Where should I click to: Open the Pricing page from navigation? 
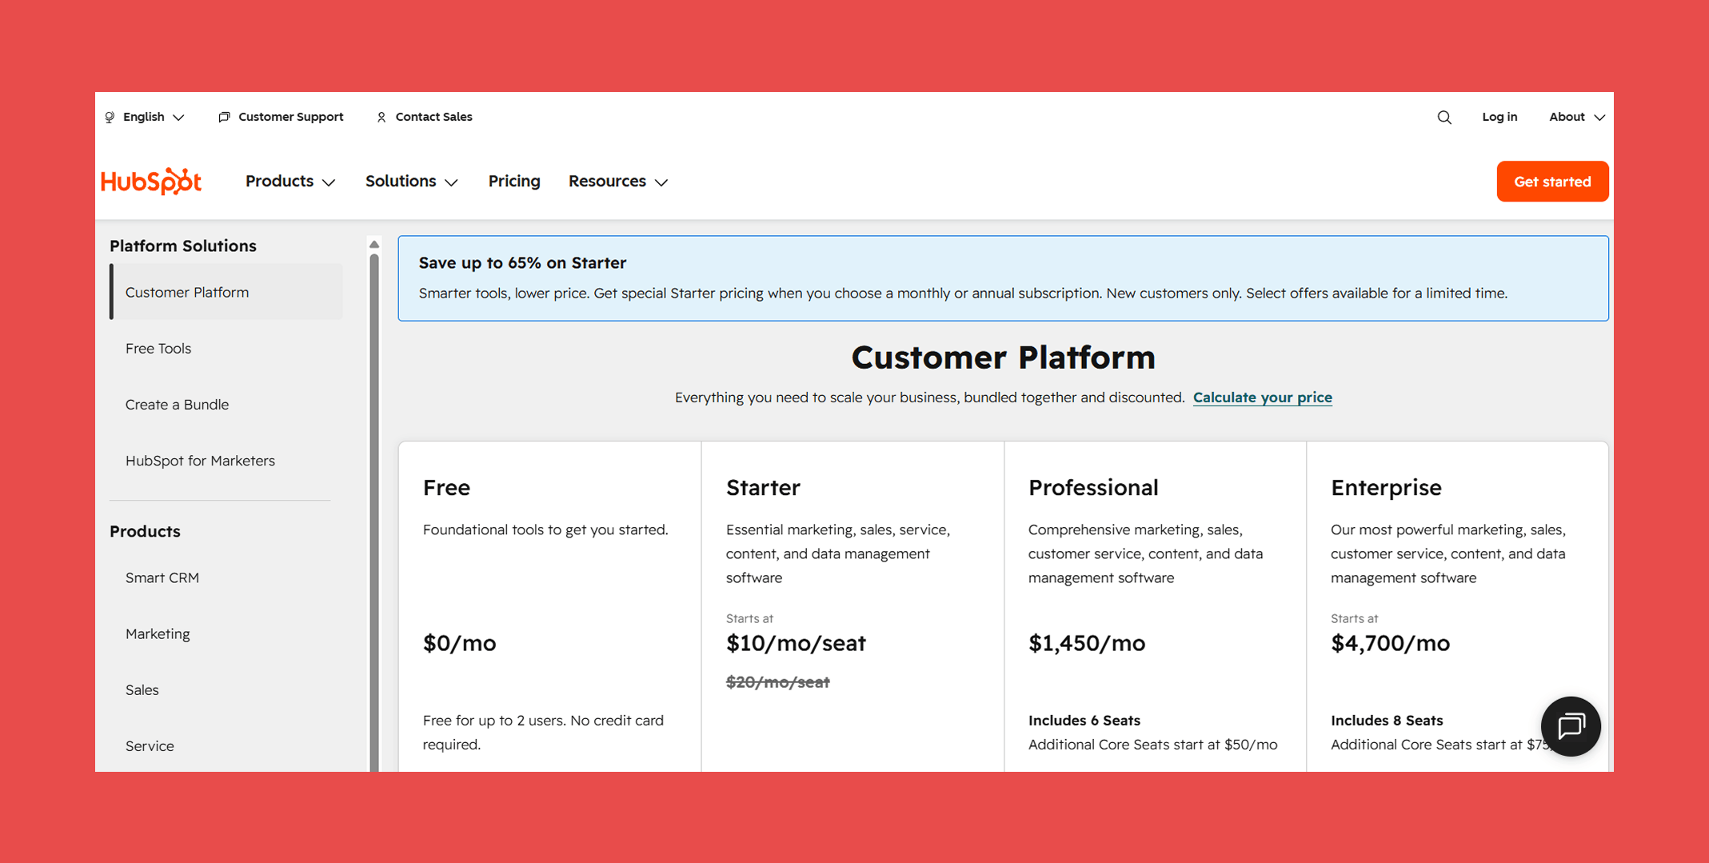coord(514,182)
